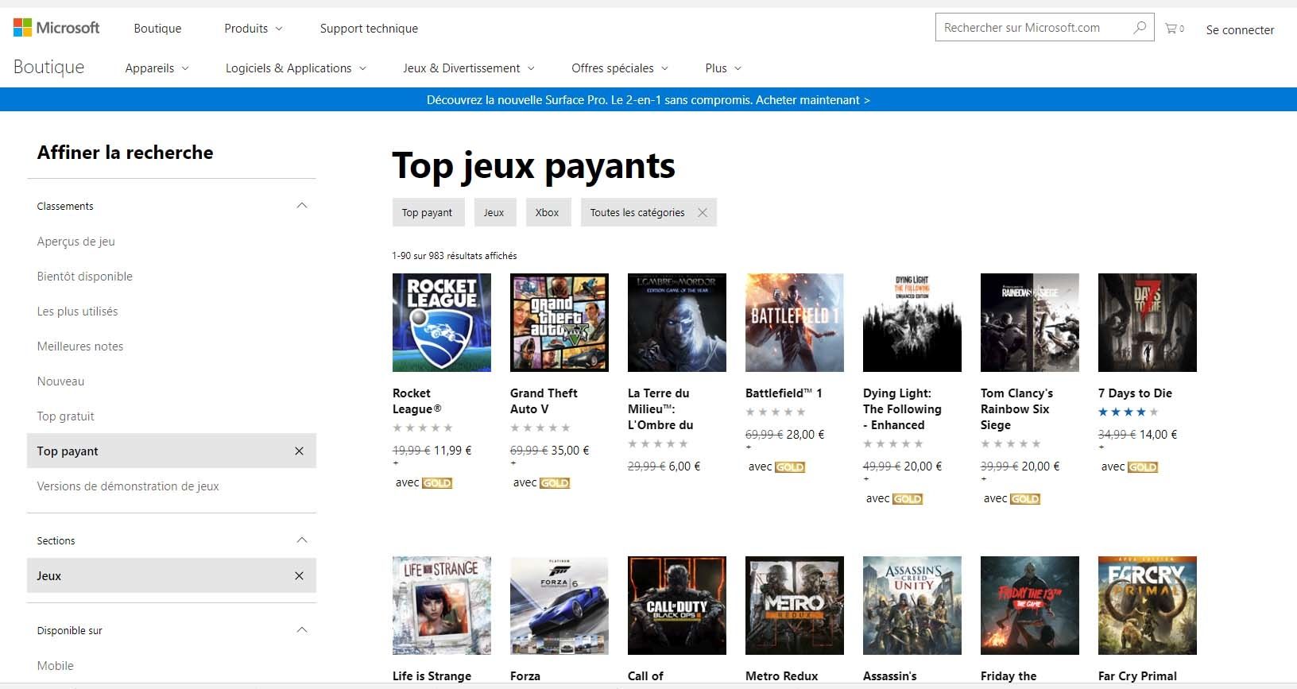
Task: Expand the Jeux & Divertissement menu
Action: coord(469,68)
